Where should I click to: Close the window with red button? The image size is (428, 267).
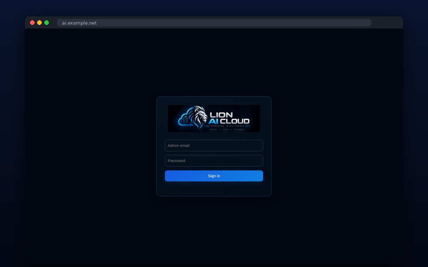click(x=32, y=23)
